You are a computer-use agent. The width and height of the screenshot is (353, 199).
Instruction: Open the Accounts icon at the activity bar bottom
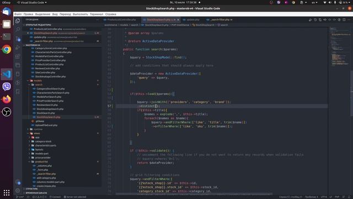point(18,182)
